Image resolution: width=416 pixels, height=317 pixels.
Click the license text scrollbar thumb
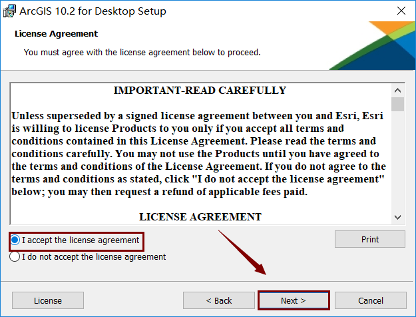[x=397, y=104]
